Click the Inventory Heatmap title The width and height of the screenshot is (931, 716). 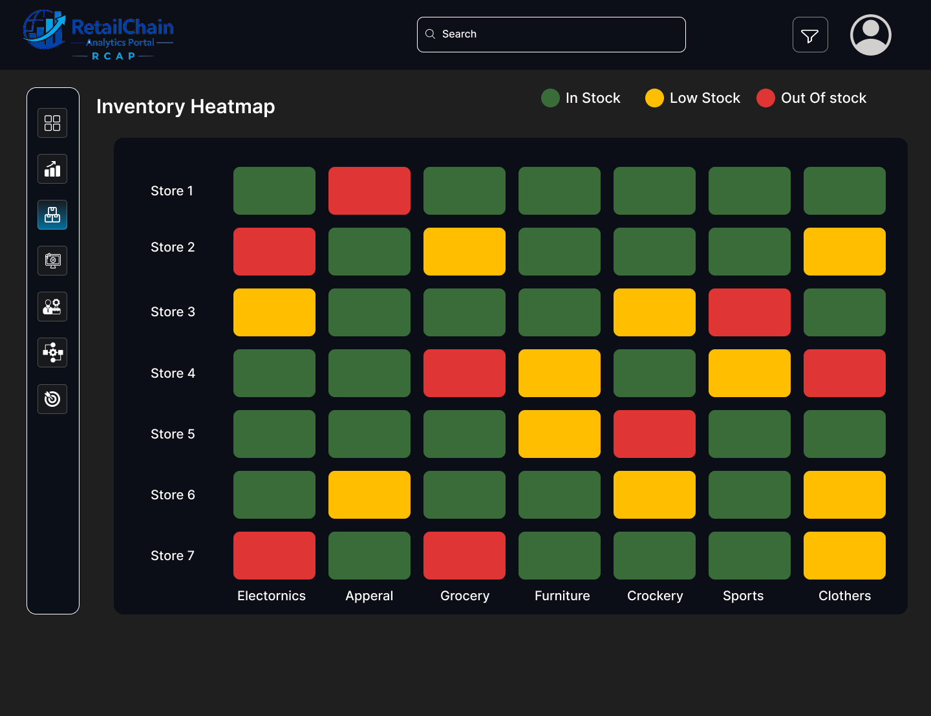pyautogui.click(x=186, y=106)
